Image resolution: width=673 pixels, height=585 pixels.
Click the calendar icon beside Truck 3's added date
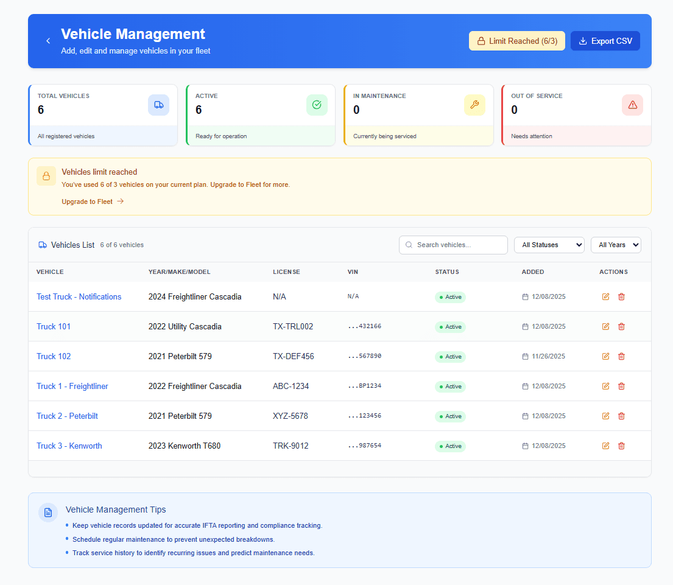click(524, 446)
